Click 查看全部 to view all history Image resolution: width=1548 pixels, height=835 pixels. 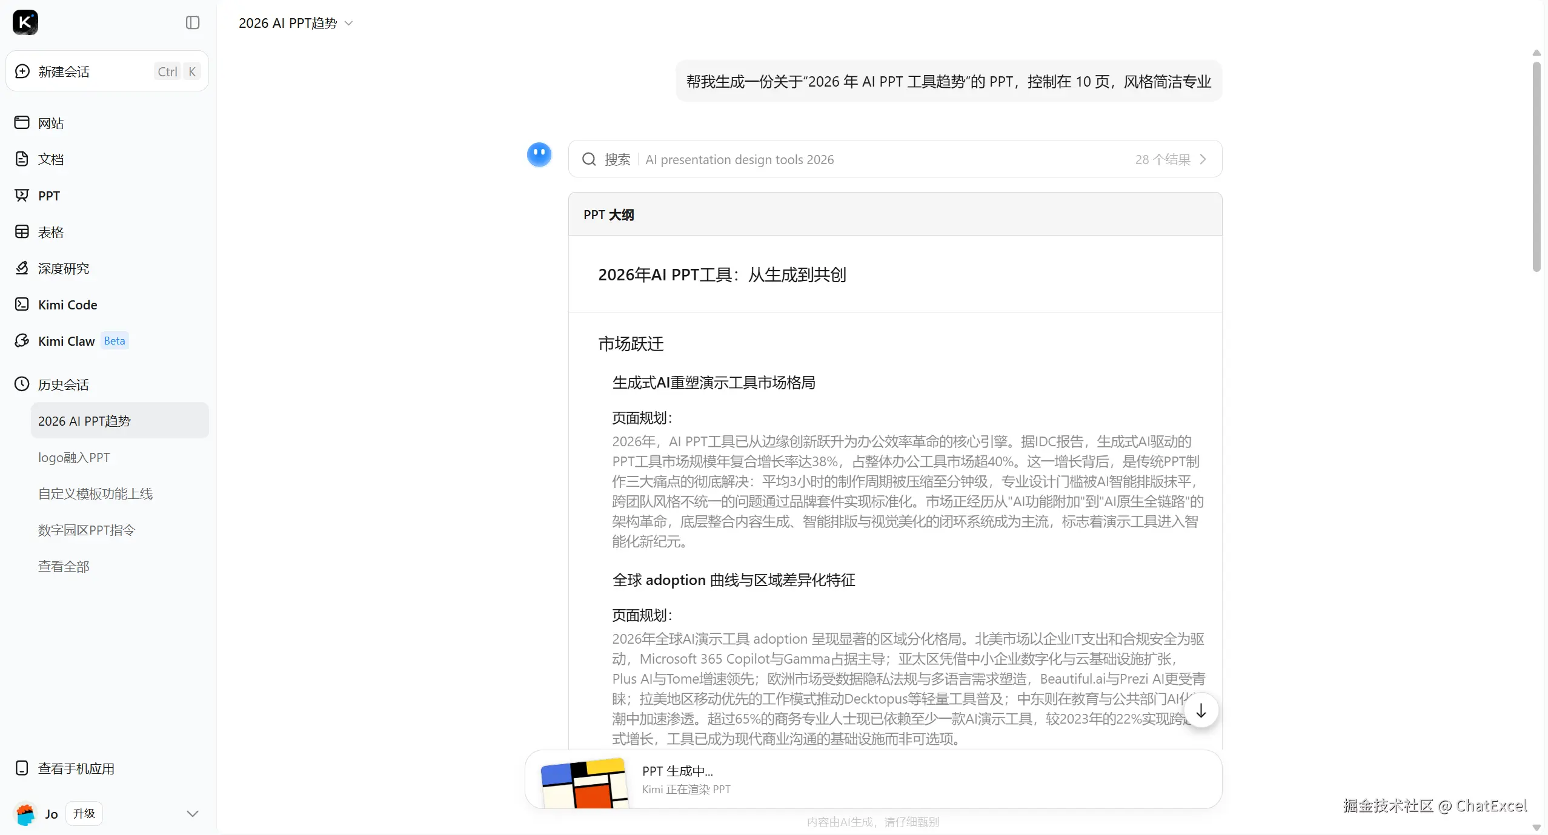click(x=64, y=566)
